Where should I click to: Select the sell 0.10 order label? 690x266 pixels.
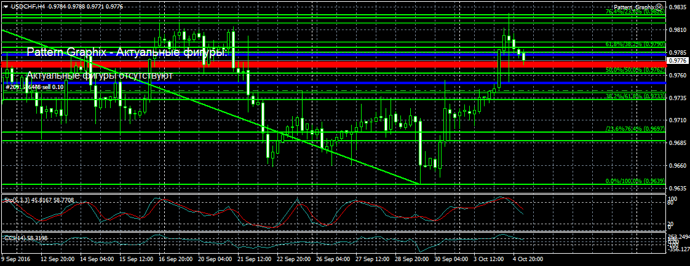pos(34,87)
